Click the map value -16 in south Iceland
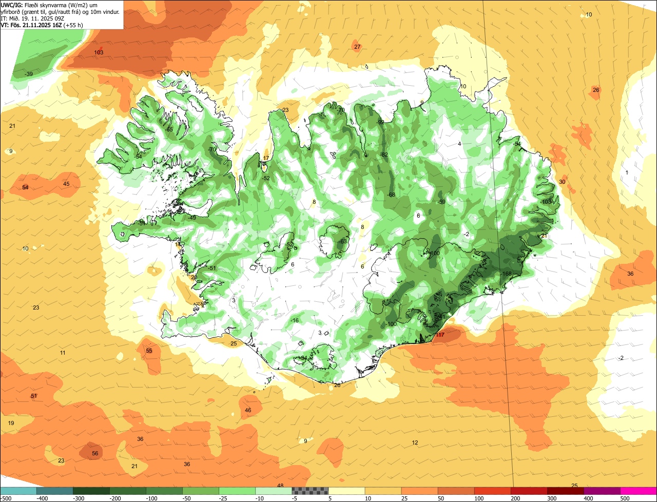This screenshot has width=657, height=502. (x=294, y=320)
